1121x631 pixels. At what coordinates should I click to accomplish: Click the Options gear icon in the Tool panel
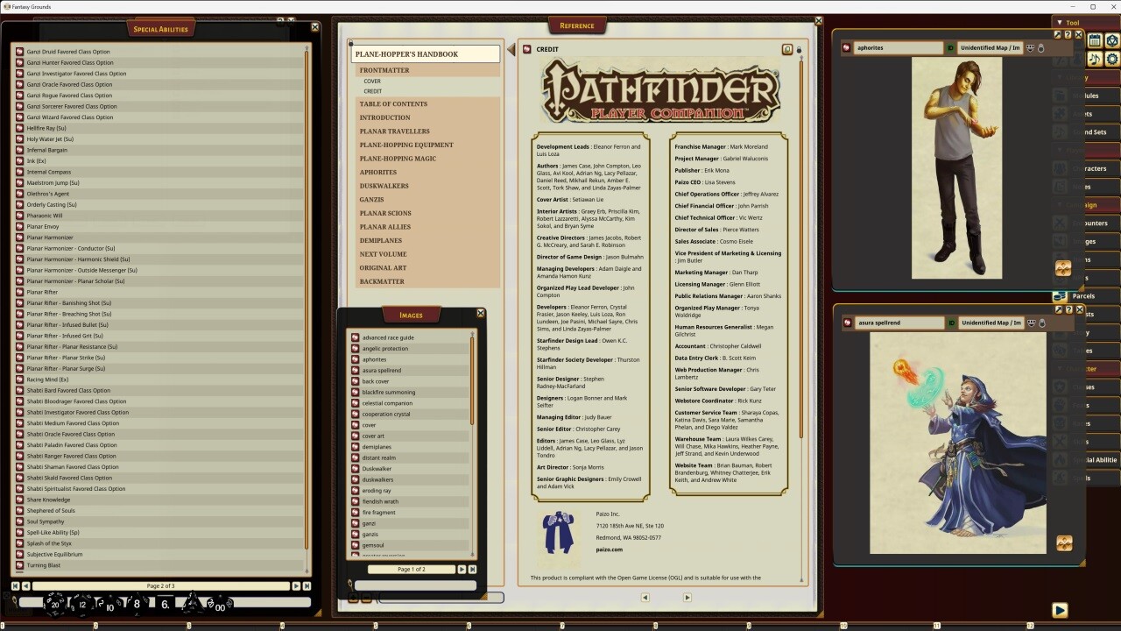1112,60
